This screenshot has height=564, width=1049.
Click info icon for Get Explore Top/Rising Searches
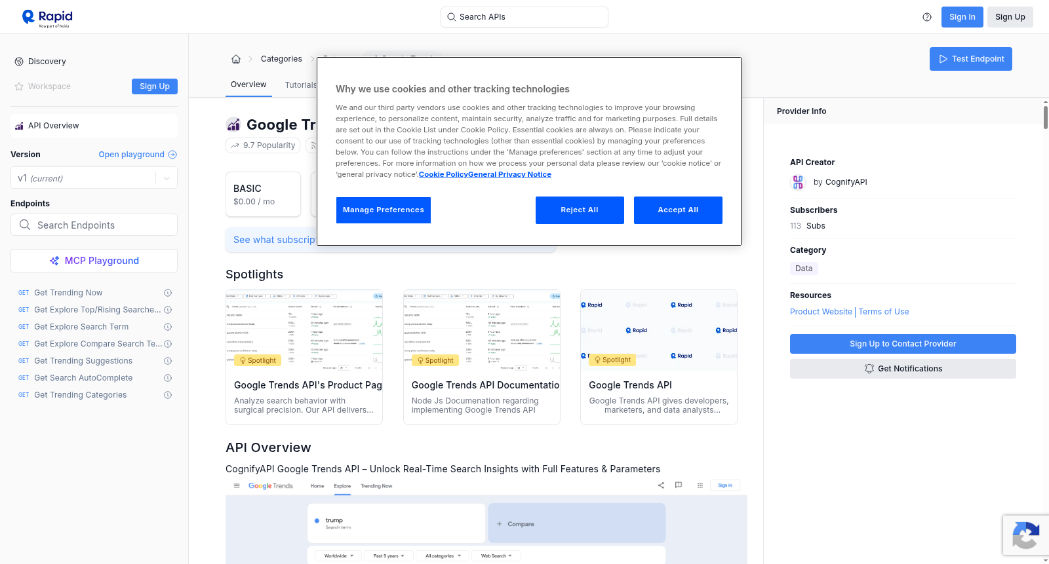(168, 310)
